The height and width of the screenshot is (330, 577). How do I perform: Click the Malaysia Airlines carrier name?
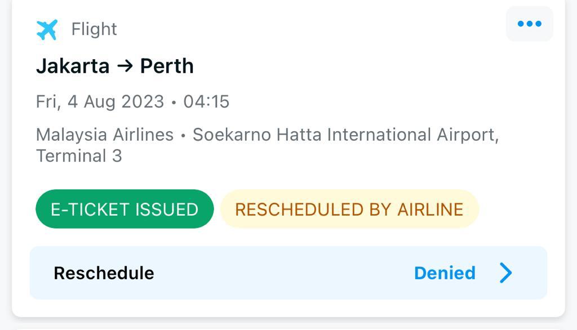pos(105,135)
